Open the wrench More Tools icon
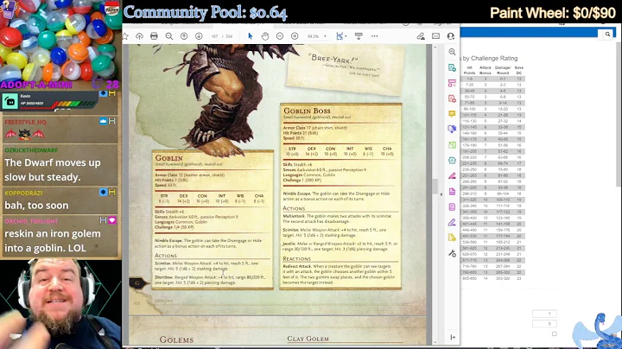Viewport: 622px width, 349px height. click(x=452, y=253)
